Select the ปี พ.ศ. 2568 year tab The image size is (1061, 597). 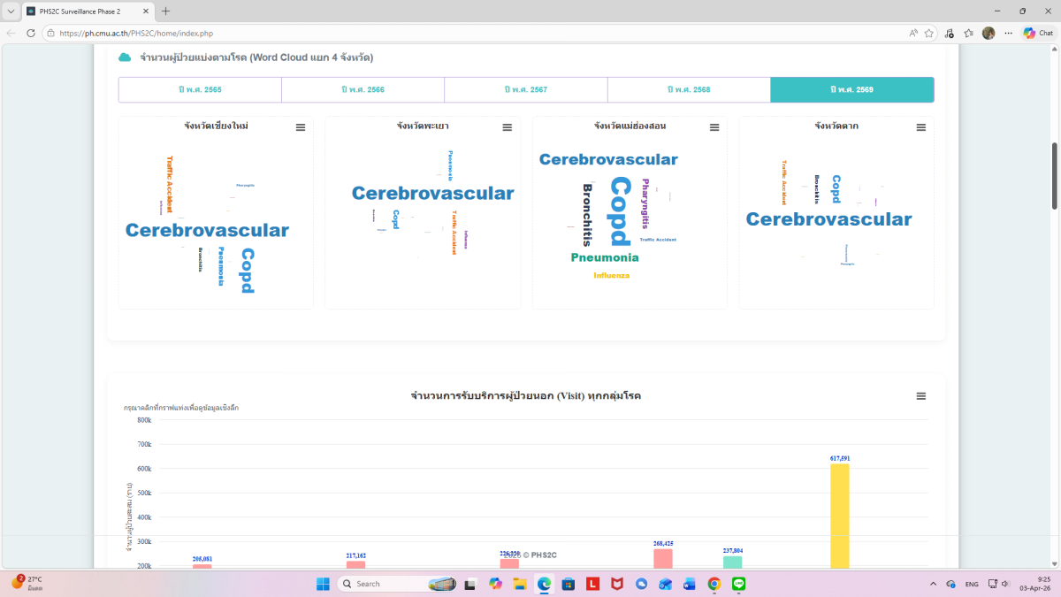pos(689,90)
